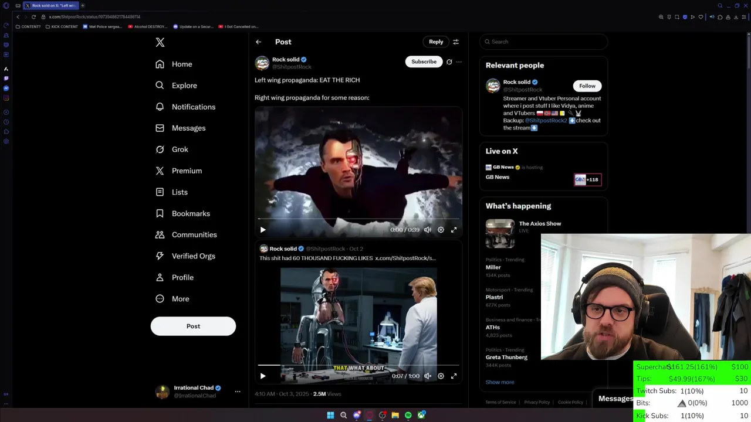Open second video's settings gear
Image resolution: width=751 pixels, height=422 pixels.
click(441, 376)
